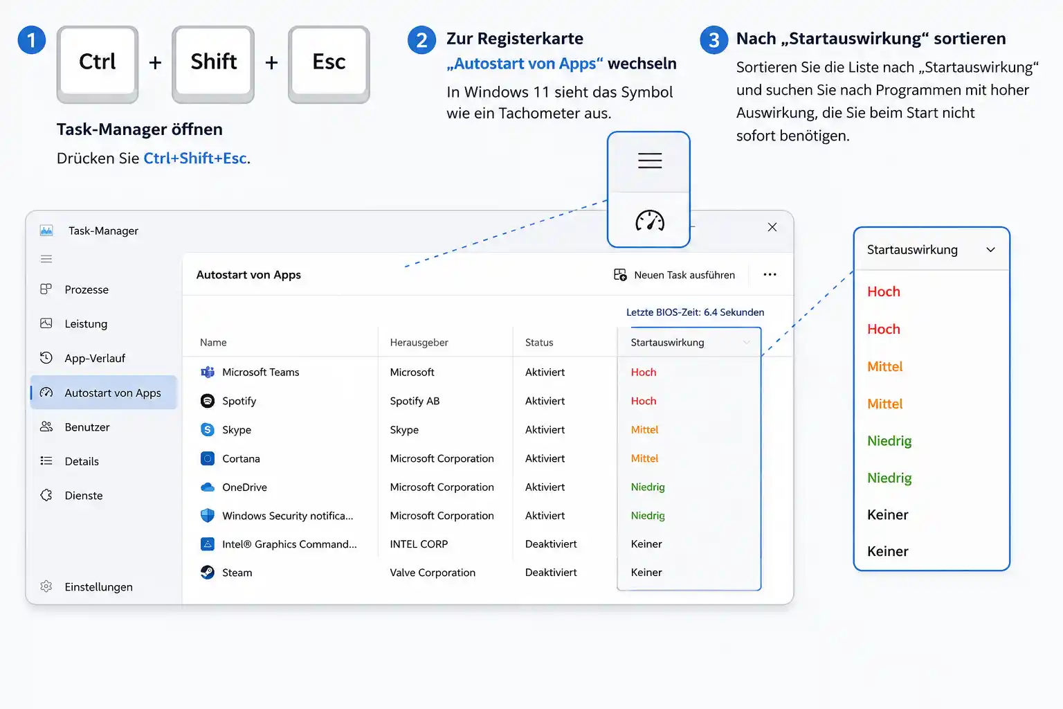The image size is (1063, 709).
Task: Click the Benutzer people icon
Action: click(x=46, y=427)
